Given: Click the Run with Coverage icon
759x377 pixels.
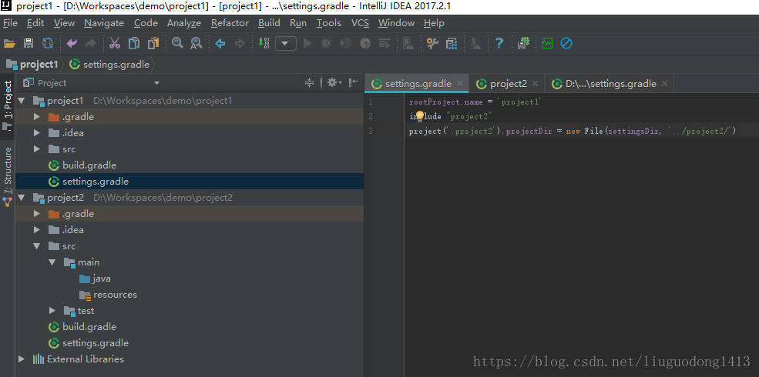Looking at the screenshot, I should coord(346,44).
